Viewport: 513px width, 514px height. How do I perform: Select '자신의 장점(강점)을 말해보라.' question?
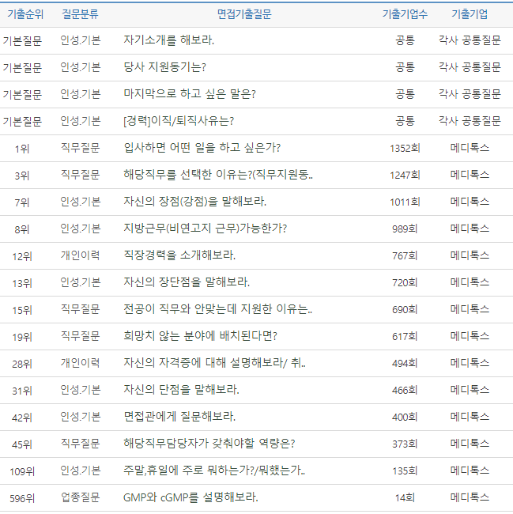coord(195,202)
